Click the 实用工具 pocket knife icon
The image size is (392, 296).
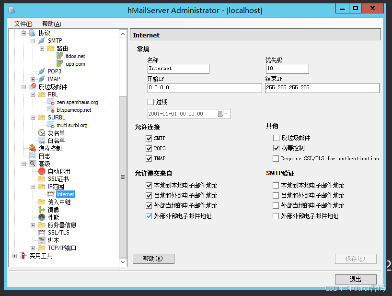click(23, 256)
